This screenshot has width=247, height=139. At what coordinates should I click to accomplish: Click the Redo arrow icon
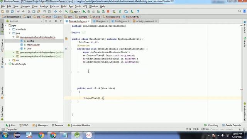pyautogui.click(x=23, y=11)
